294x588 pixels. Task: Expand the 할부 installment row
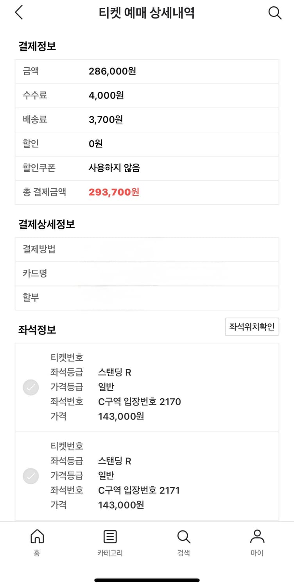point(147,298)
